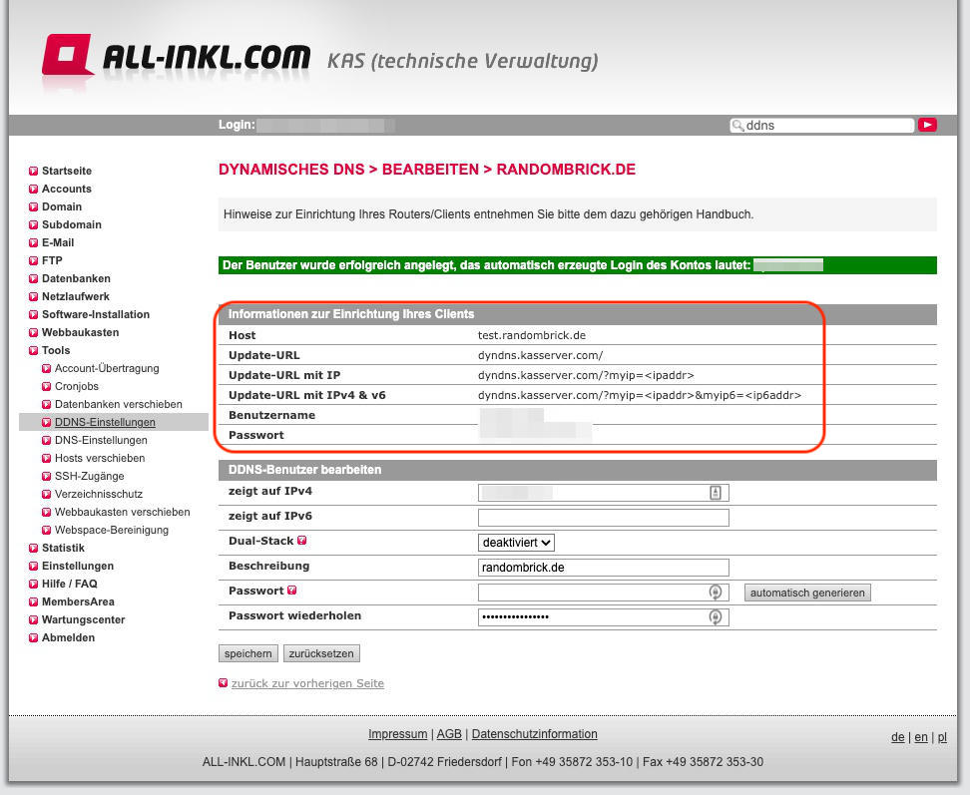Open the Subdomain section

point(72,224)
